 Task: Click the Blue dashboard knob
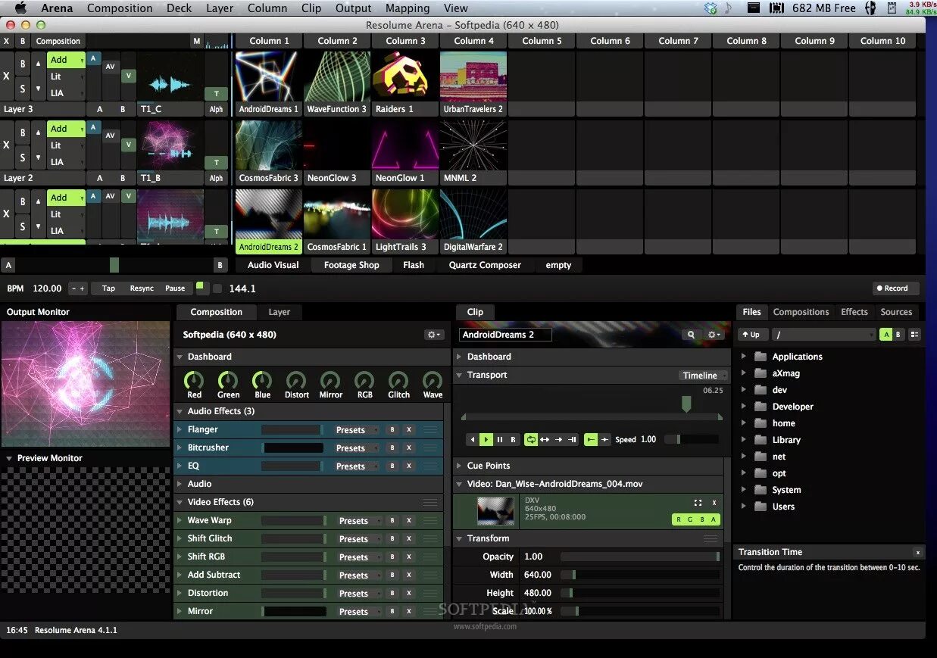click(x=262, y=381)
